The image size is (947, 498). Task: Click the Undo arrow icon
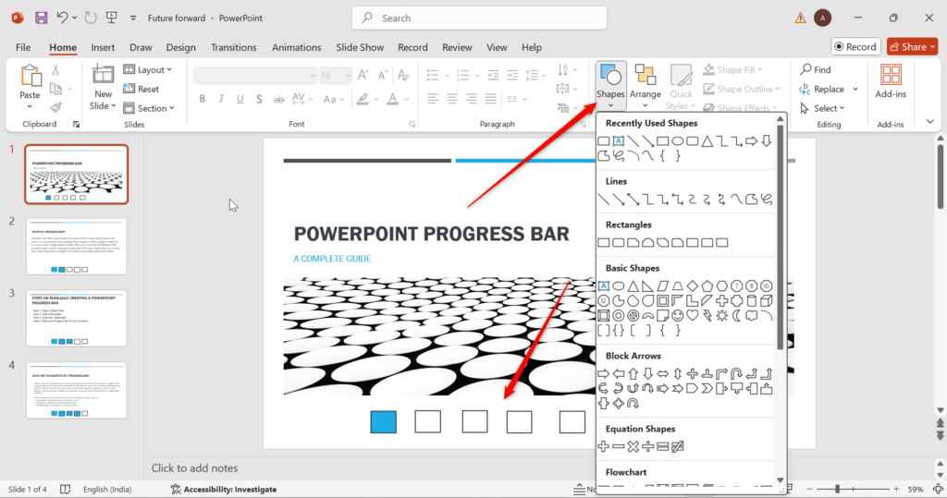tap(63, 18)
